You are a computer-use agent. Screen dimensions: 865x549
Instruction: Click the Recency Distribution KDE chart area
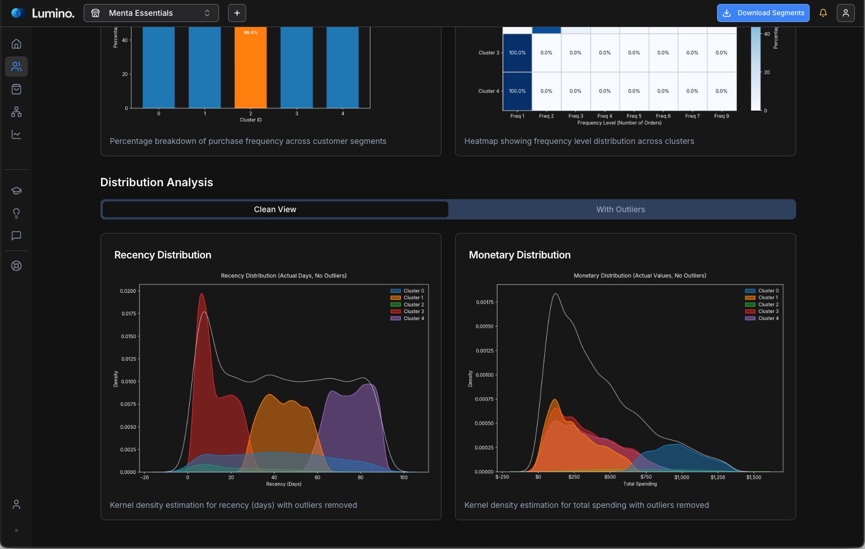pos(284,378)
